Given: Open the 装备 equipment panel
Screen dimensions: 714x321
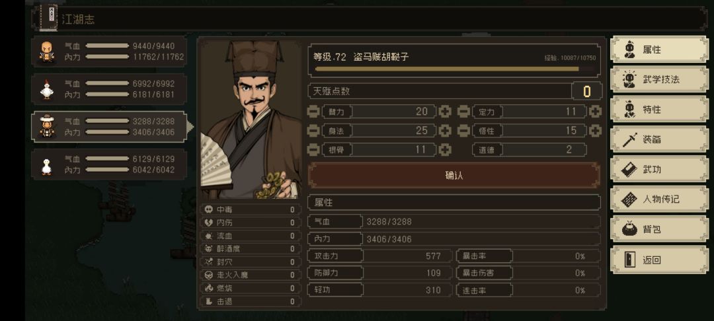Looking at the screenshot, I should click(x=658, y=139).
